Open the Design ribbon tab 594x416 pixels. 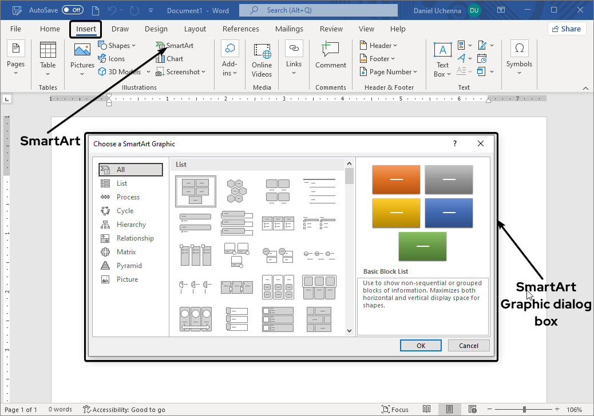coord(156,29)
